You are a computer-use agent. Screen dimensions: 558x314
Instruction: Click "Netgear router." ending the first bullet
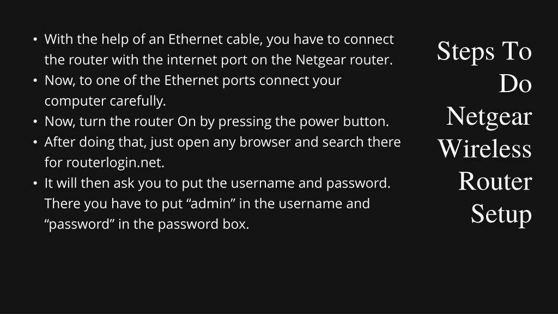point(344,60)
